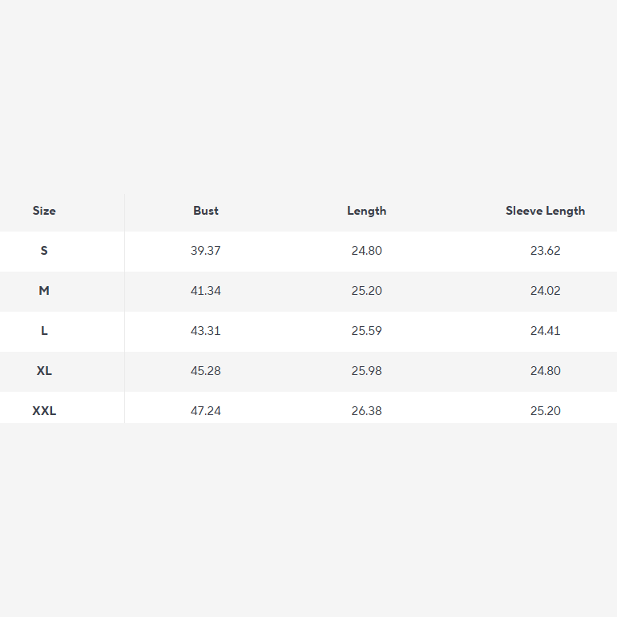
Task: Click sleeve length value 24.41
Action: [x=545, y=331]
